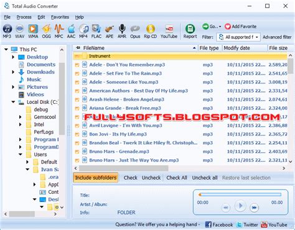Click Uncheck all button
Viewport: 295px width, 230px height.
tap(205, 178)
